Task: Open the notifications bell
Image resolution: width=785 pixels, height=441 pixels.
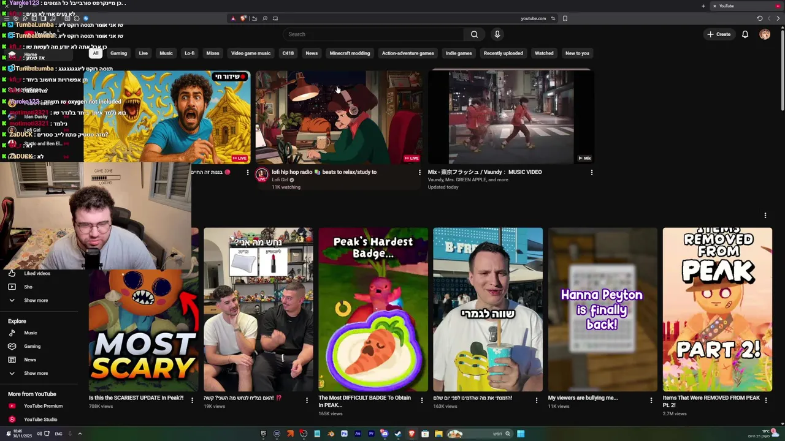Action: click(745, 34)
